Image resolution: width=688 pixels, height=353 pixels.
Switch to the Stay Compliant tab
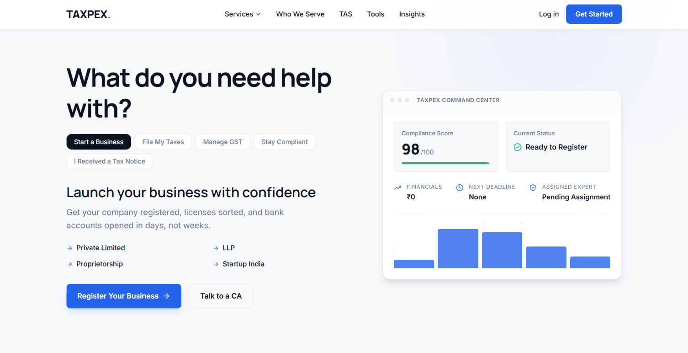point(285,142)
